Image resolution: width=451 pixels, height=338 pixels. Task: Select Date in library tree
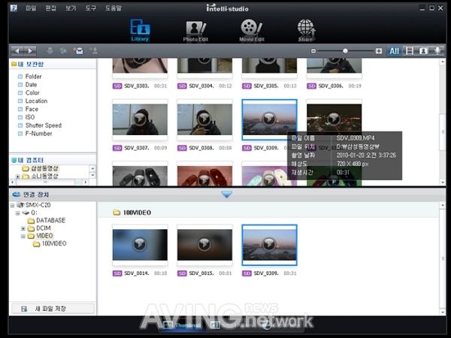[31, 84]
